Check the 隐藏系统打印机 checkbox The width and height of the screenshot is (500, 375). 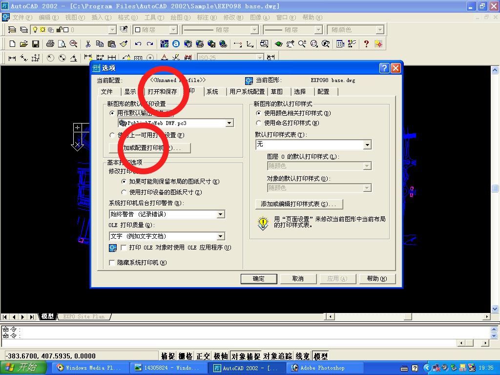tap(112, 263)
